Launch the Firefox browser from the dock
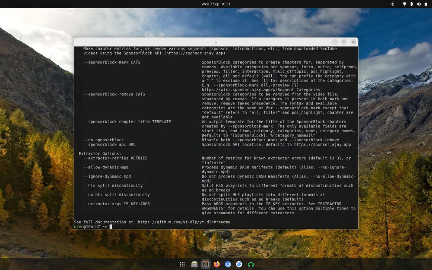Viewport: 432px width, 270px height. [217, 264]
